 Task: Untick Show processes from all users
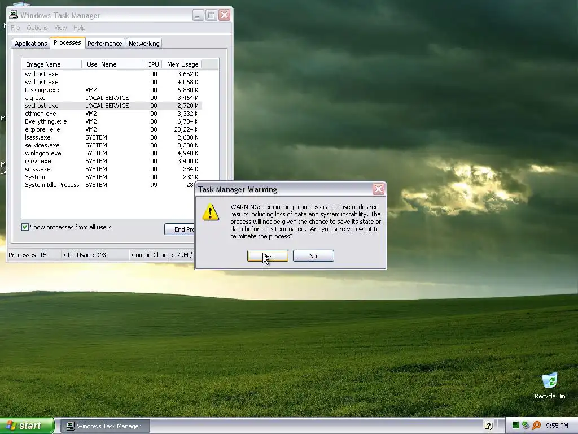(25, 227)
